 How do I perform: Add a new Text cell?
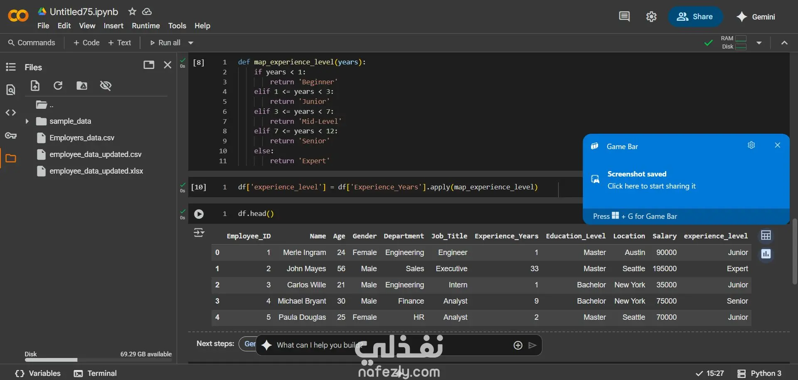pyautogui.click(x=120, y=43)
